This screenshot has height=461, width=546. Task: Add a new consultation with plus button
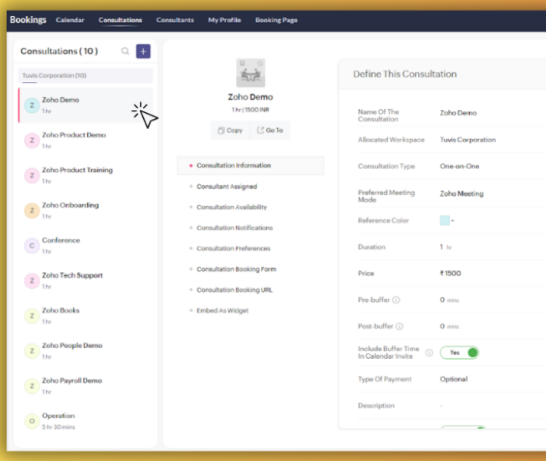(x=143, y=51)
